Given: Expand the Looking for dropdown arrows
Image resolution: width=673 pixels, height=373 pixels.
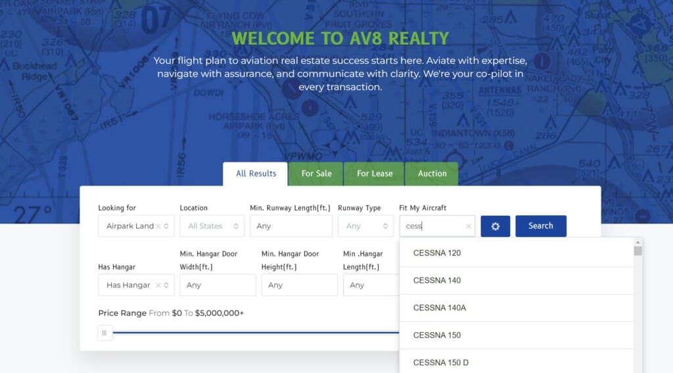Looking at the screenshot, I should [167, 226].
